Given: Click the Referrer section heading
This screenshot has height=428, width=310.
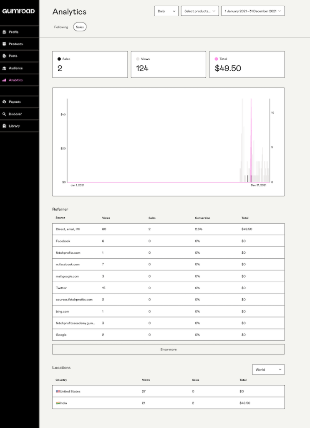Looking at the screenshot, I should coord(60,209).
